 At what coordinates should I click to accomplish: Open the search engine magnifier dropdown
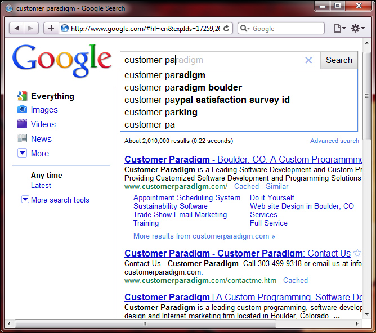tap(245, 29)
